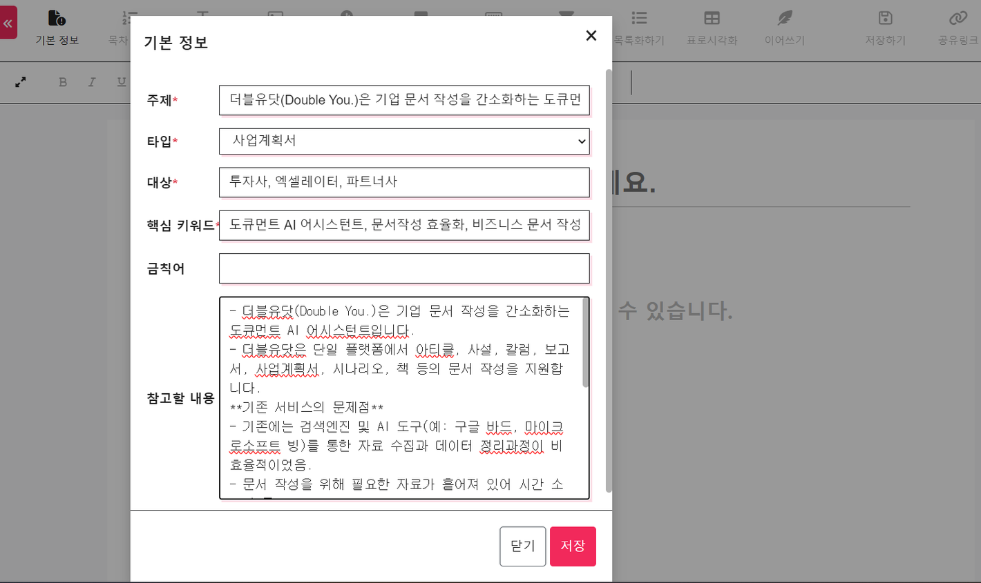981x583 pixels.
Task: Click into the 대상 input field
Action: [404, 182]
